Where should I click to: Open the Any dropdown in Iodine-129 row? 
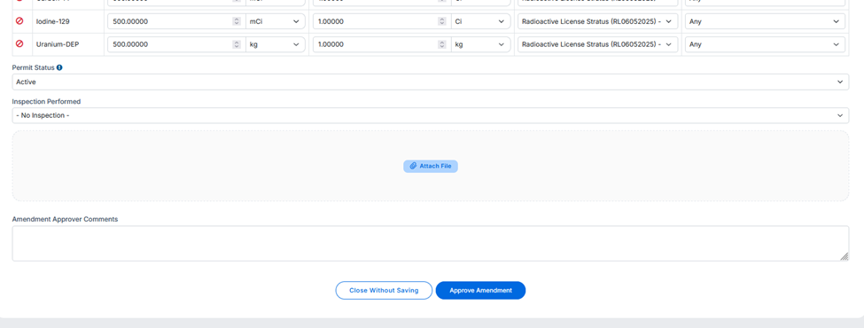tap(765, 21)
